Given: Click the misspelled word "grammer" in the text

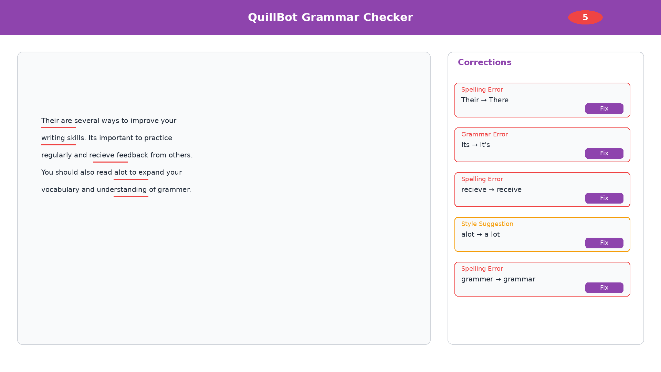Looking at the screenshot, I should coord(175,189).
